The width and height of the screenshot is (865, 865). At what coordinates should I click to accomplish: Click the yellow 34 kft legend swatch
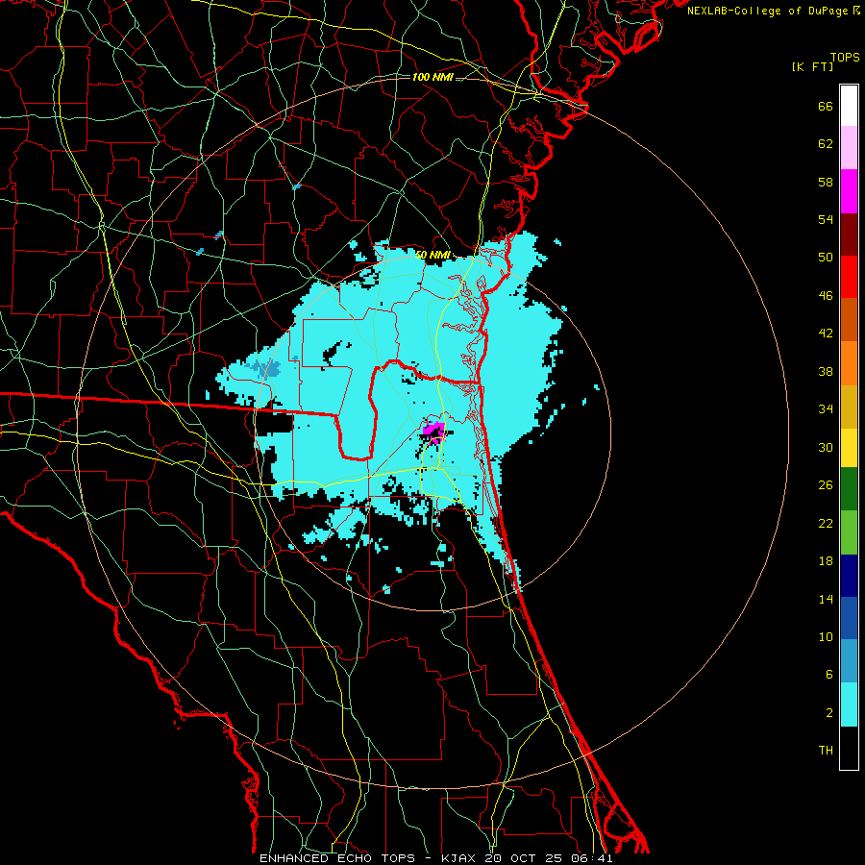pyautogui.click(x=849, y=447)
